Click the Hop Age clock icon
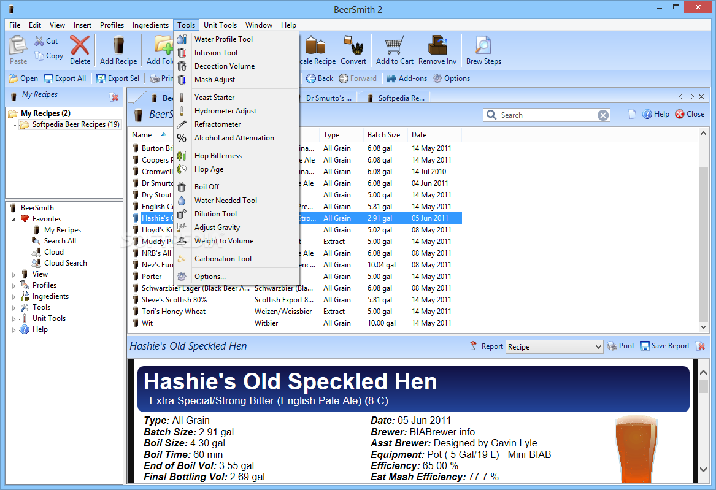This screenshot has height=490, width=716. (182, 169)
